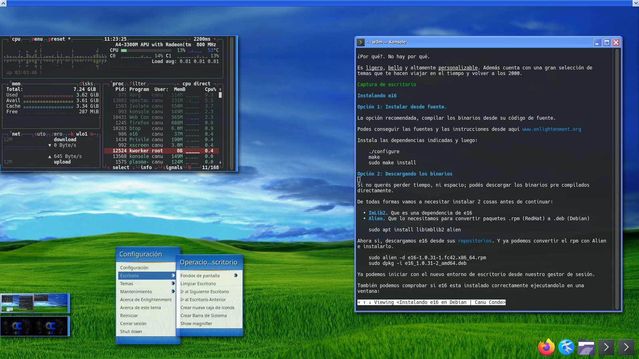Toggle auto scaling in btop net box

pyautogui.click(x=40, y=134)
